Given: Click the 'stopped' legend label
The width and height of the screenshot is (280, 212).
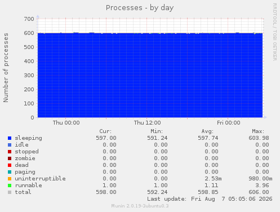Looking at the screenshot, I should coord(27,152).
